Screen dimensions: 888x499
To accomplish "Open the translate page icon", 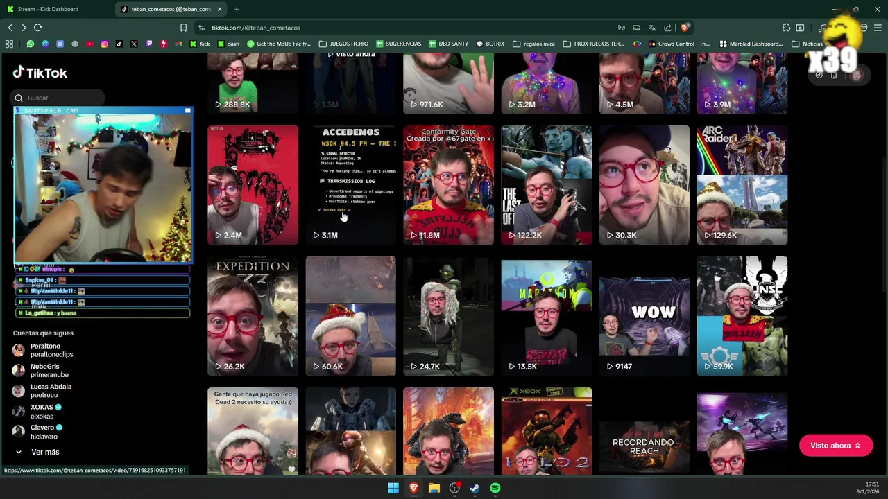I will click(x=651, y=28).
